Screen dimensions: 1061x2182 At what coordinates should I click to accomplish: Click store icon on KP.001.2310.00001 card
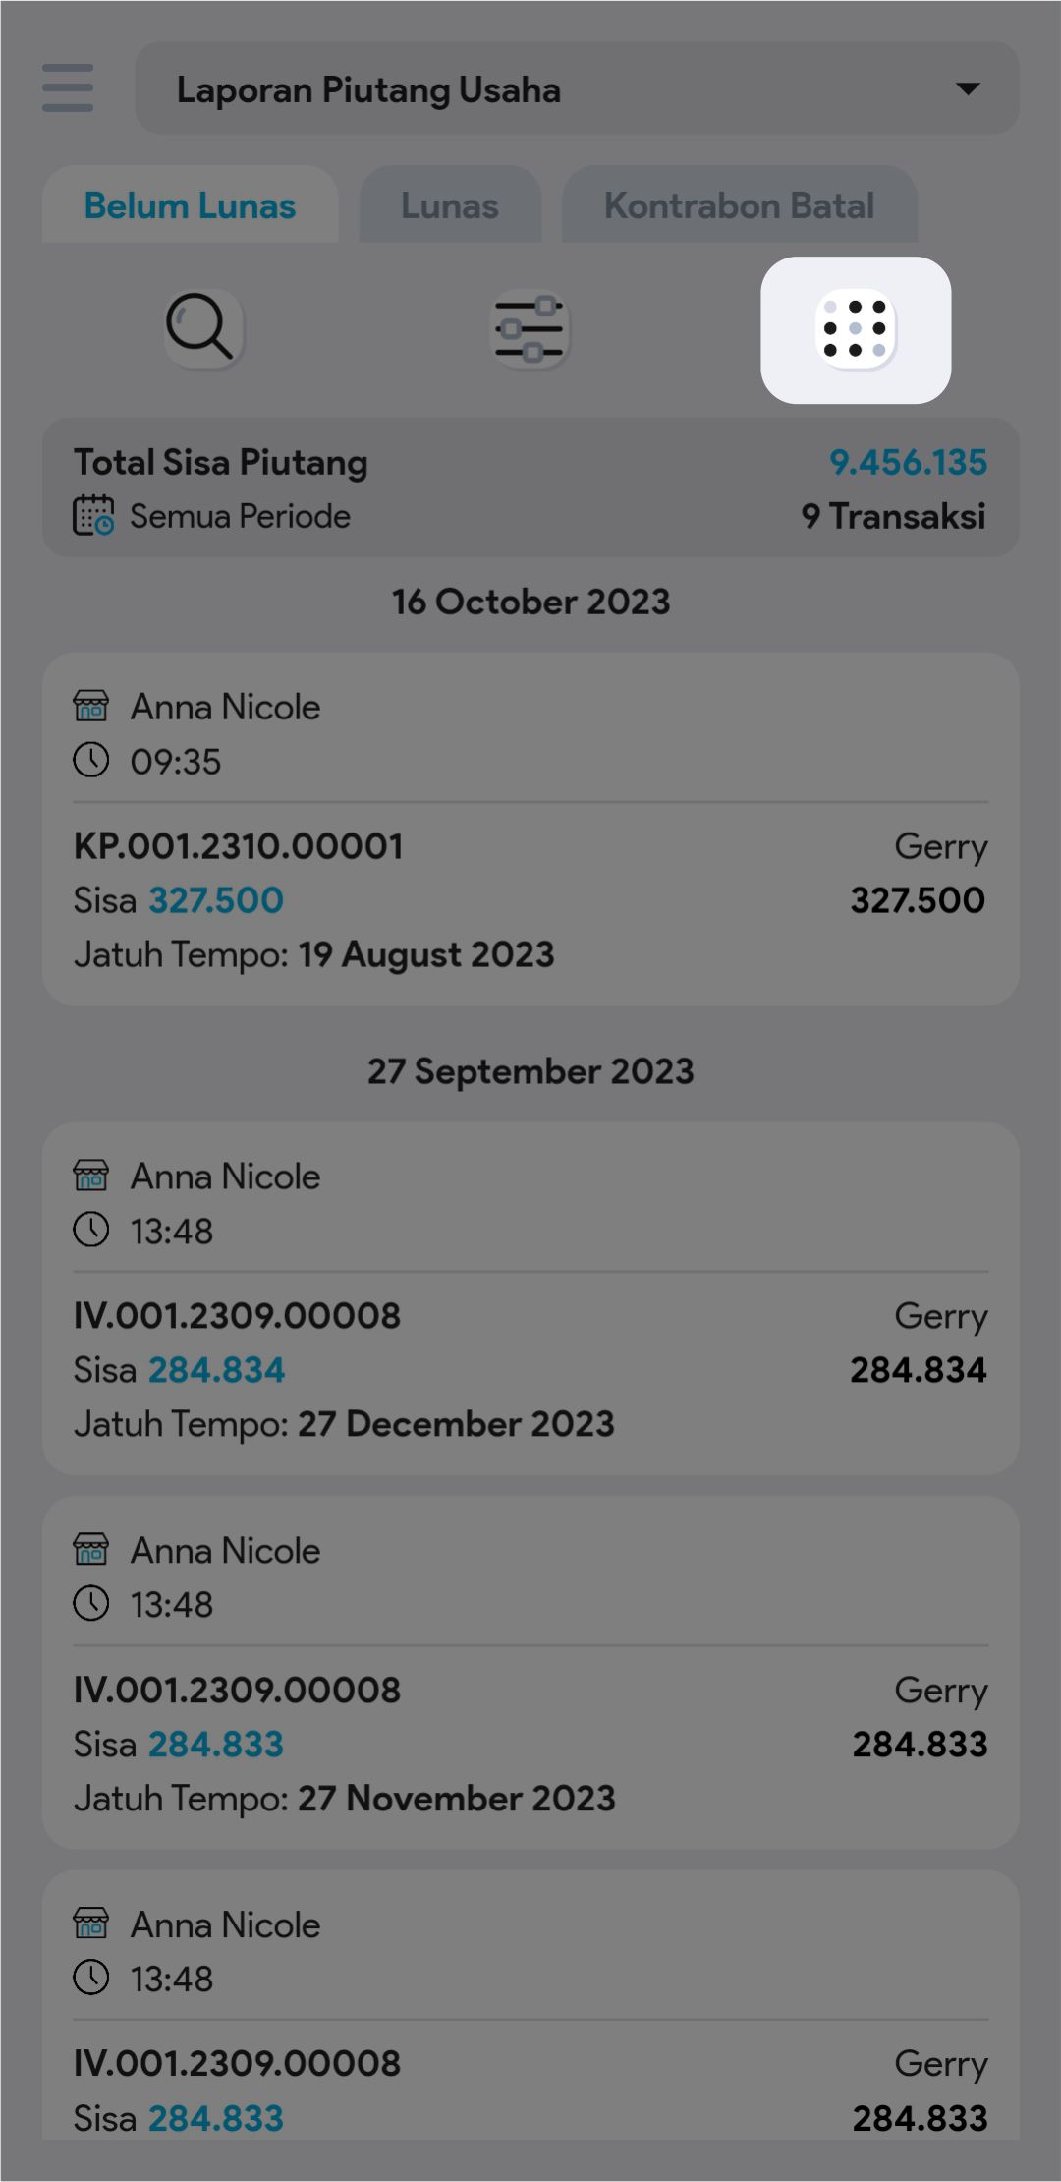click(x=91, y=706)
